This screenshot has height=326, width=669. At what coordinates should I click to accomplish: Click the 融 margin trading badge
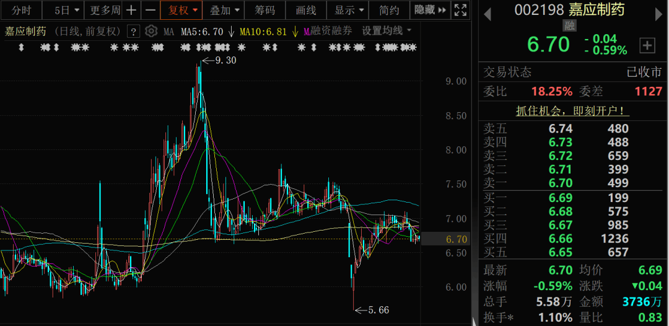(570, 25)
